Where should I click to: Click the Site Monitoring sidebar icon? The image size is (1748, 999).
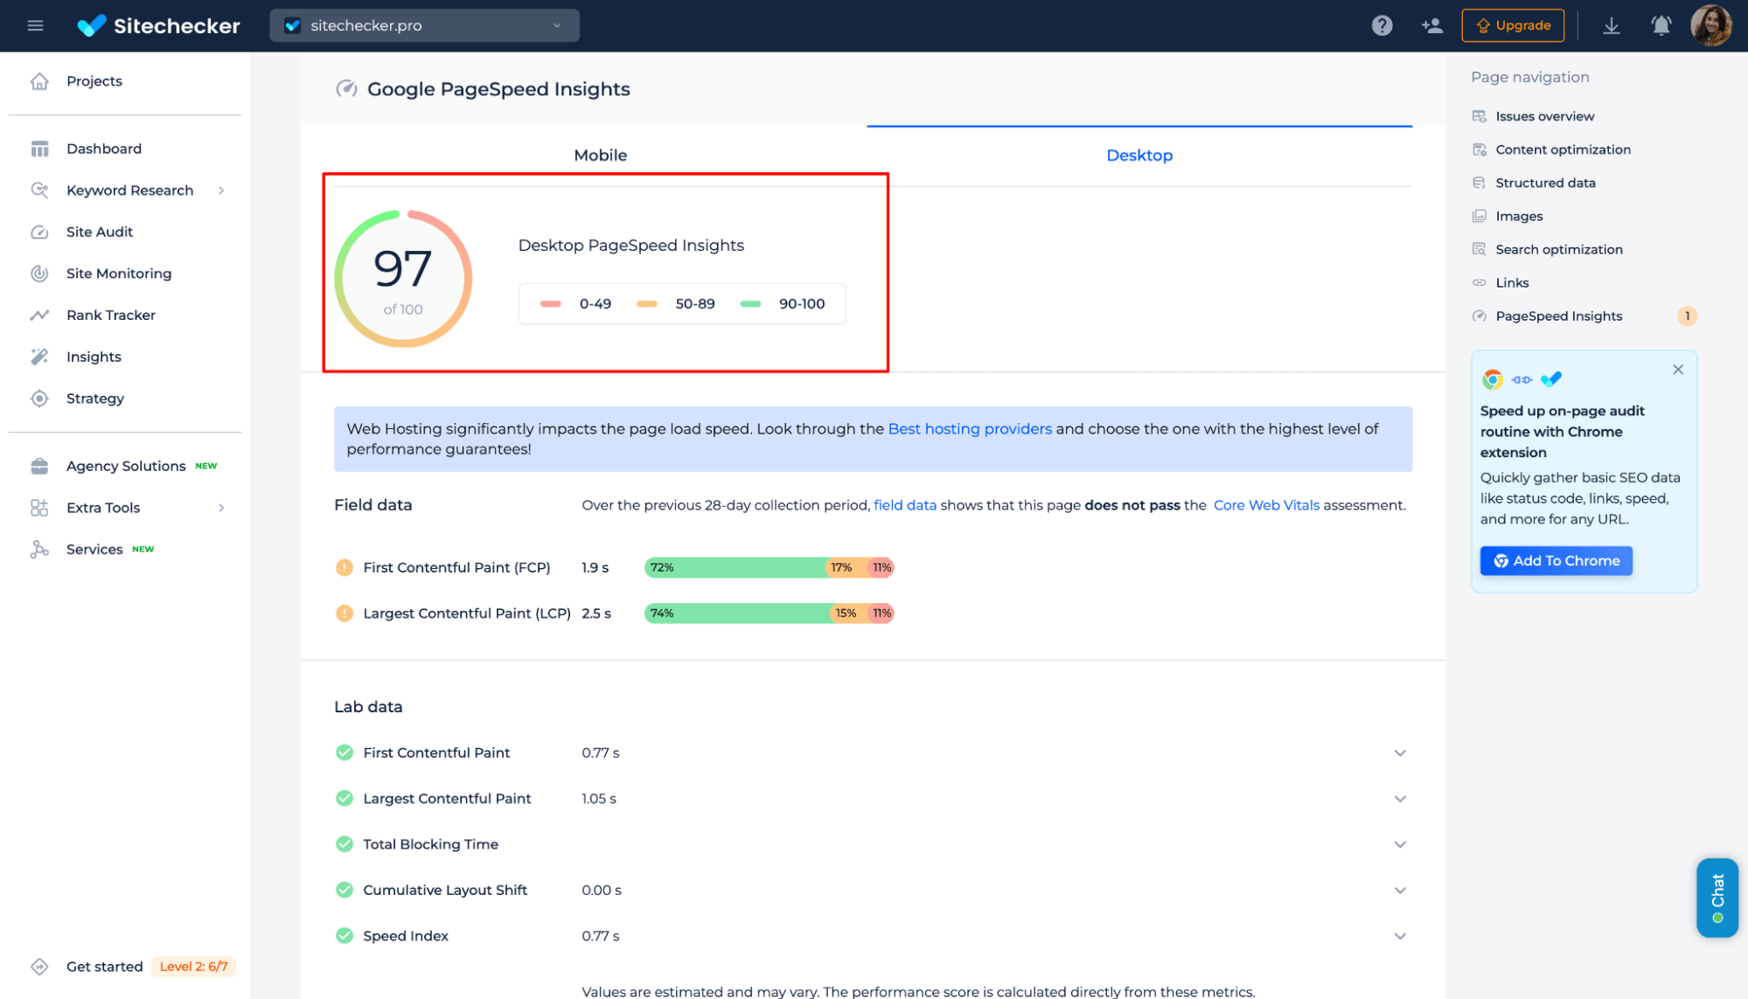(x=39, y=274)
